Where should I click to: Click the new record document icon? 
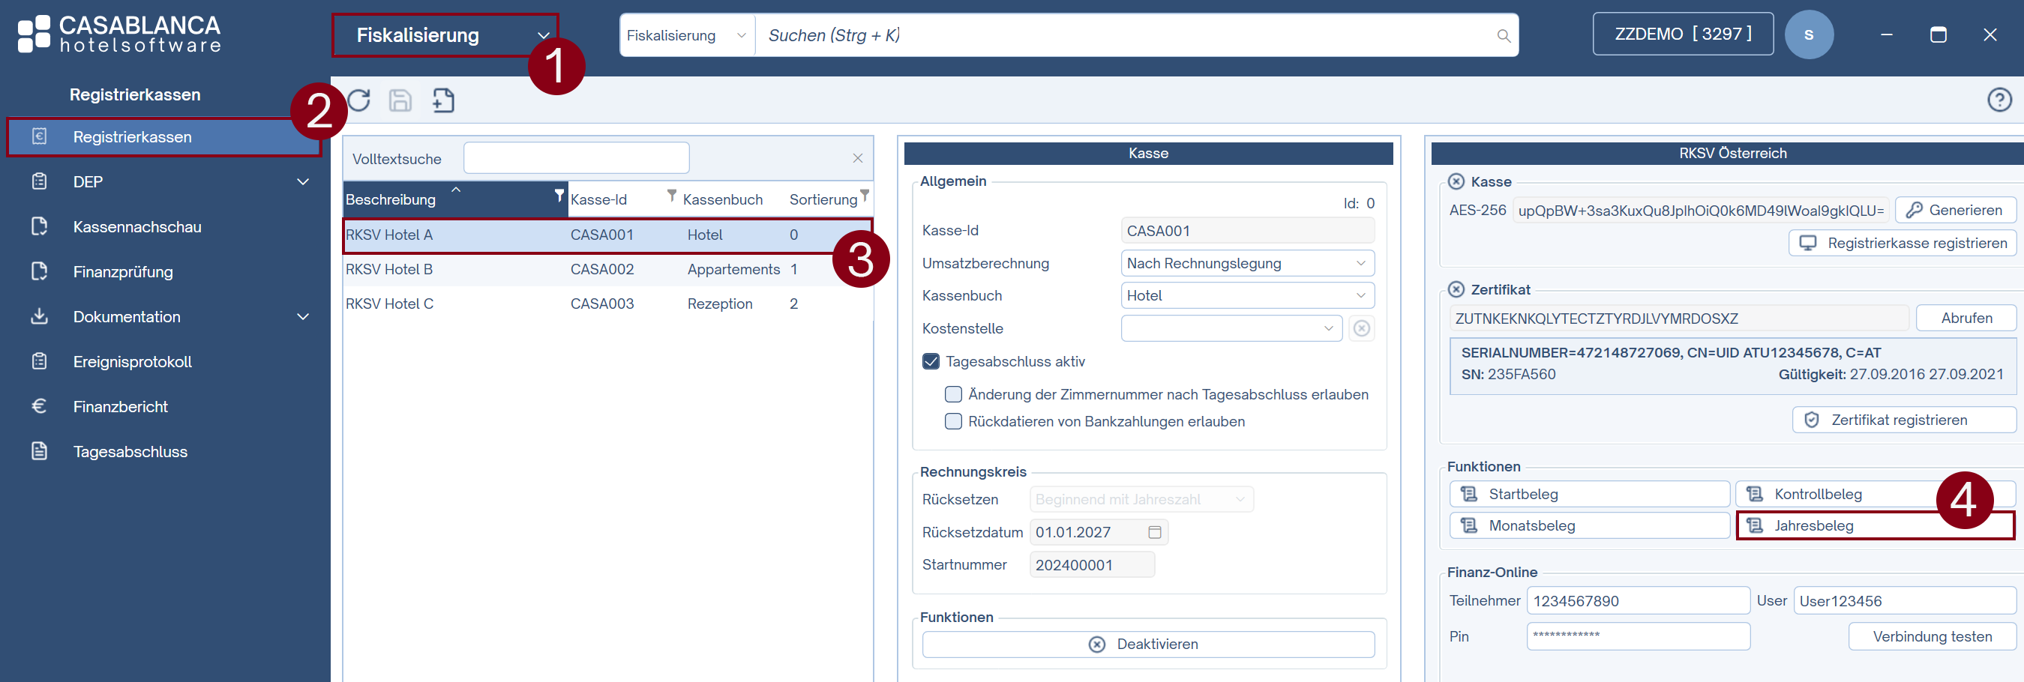pyautogui.click(x=443, y=100)
